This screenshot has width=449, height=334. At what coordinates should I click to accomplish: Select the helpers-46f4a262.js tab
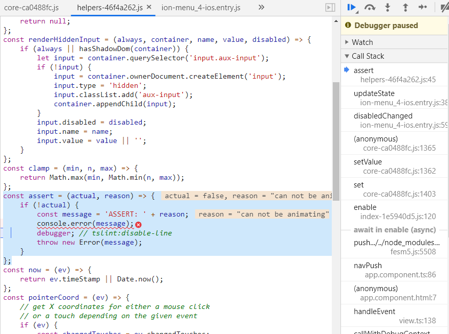[x=110, y=8]
